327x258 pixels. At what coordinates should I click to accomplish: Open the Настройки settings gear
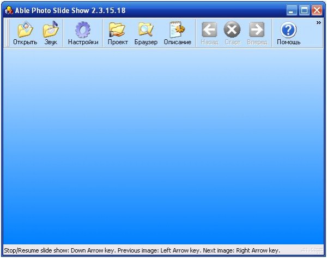83,33
